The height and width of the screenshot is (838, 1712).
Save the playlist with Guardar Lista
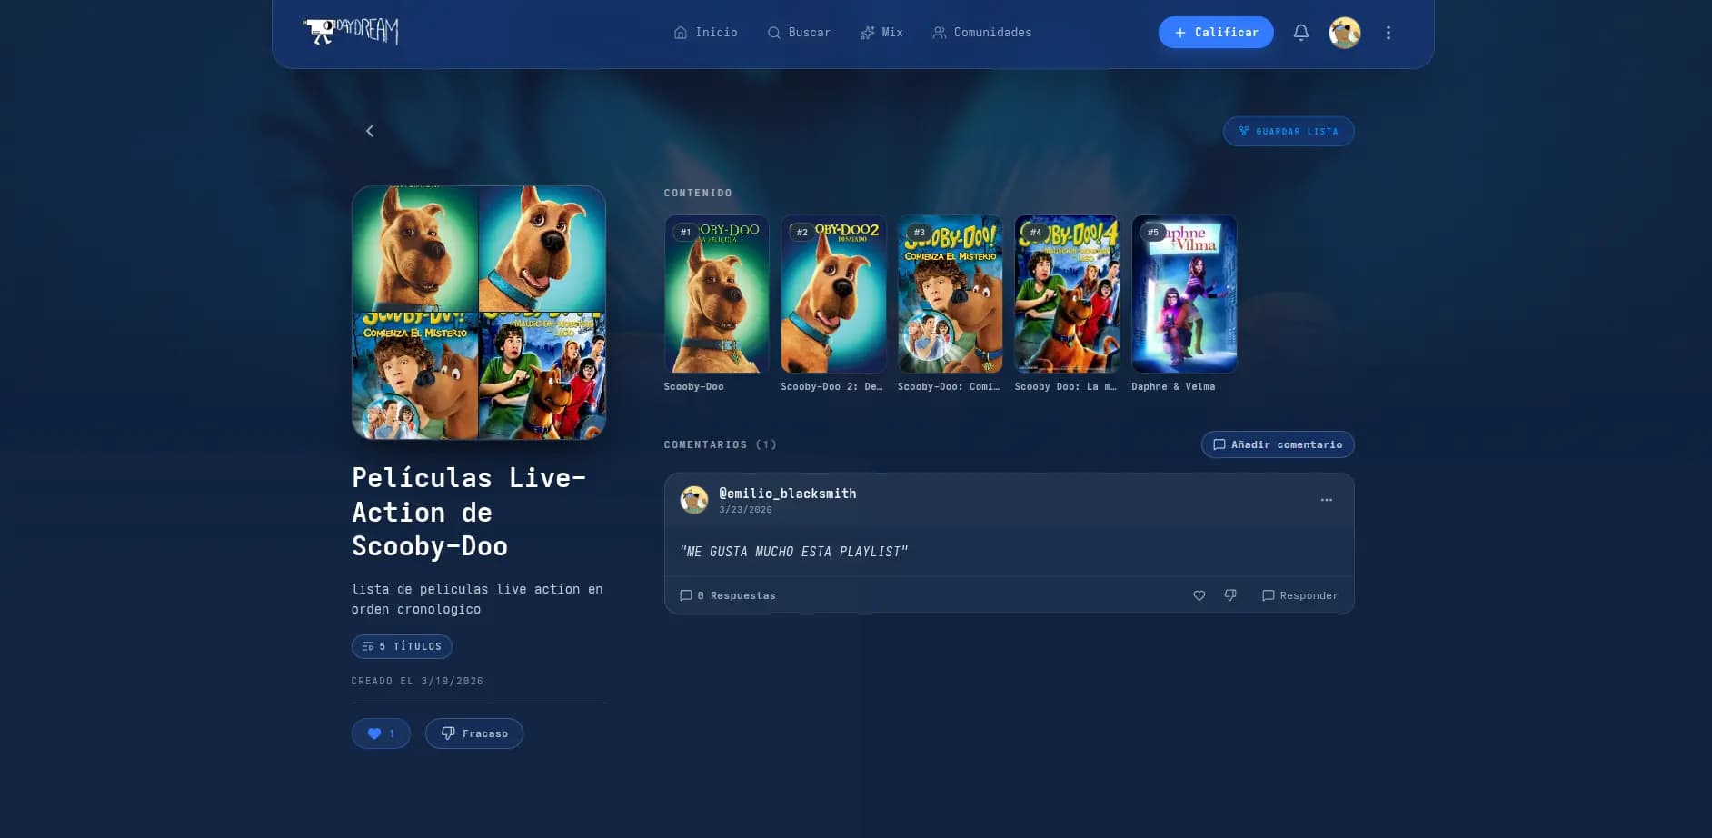tap(1289, 132)
